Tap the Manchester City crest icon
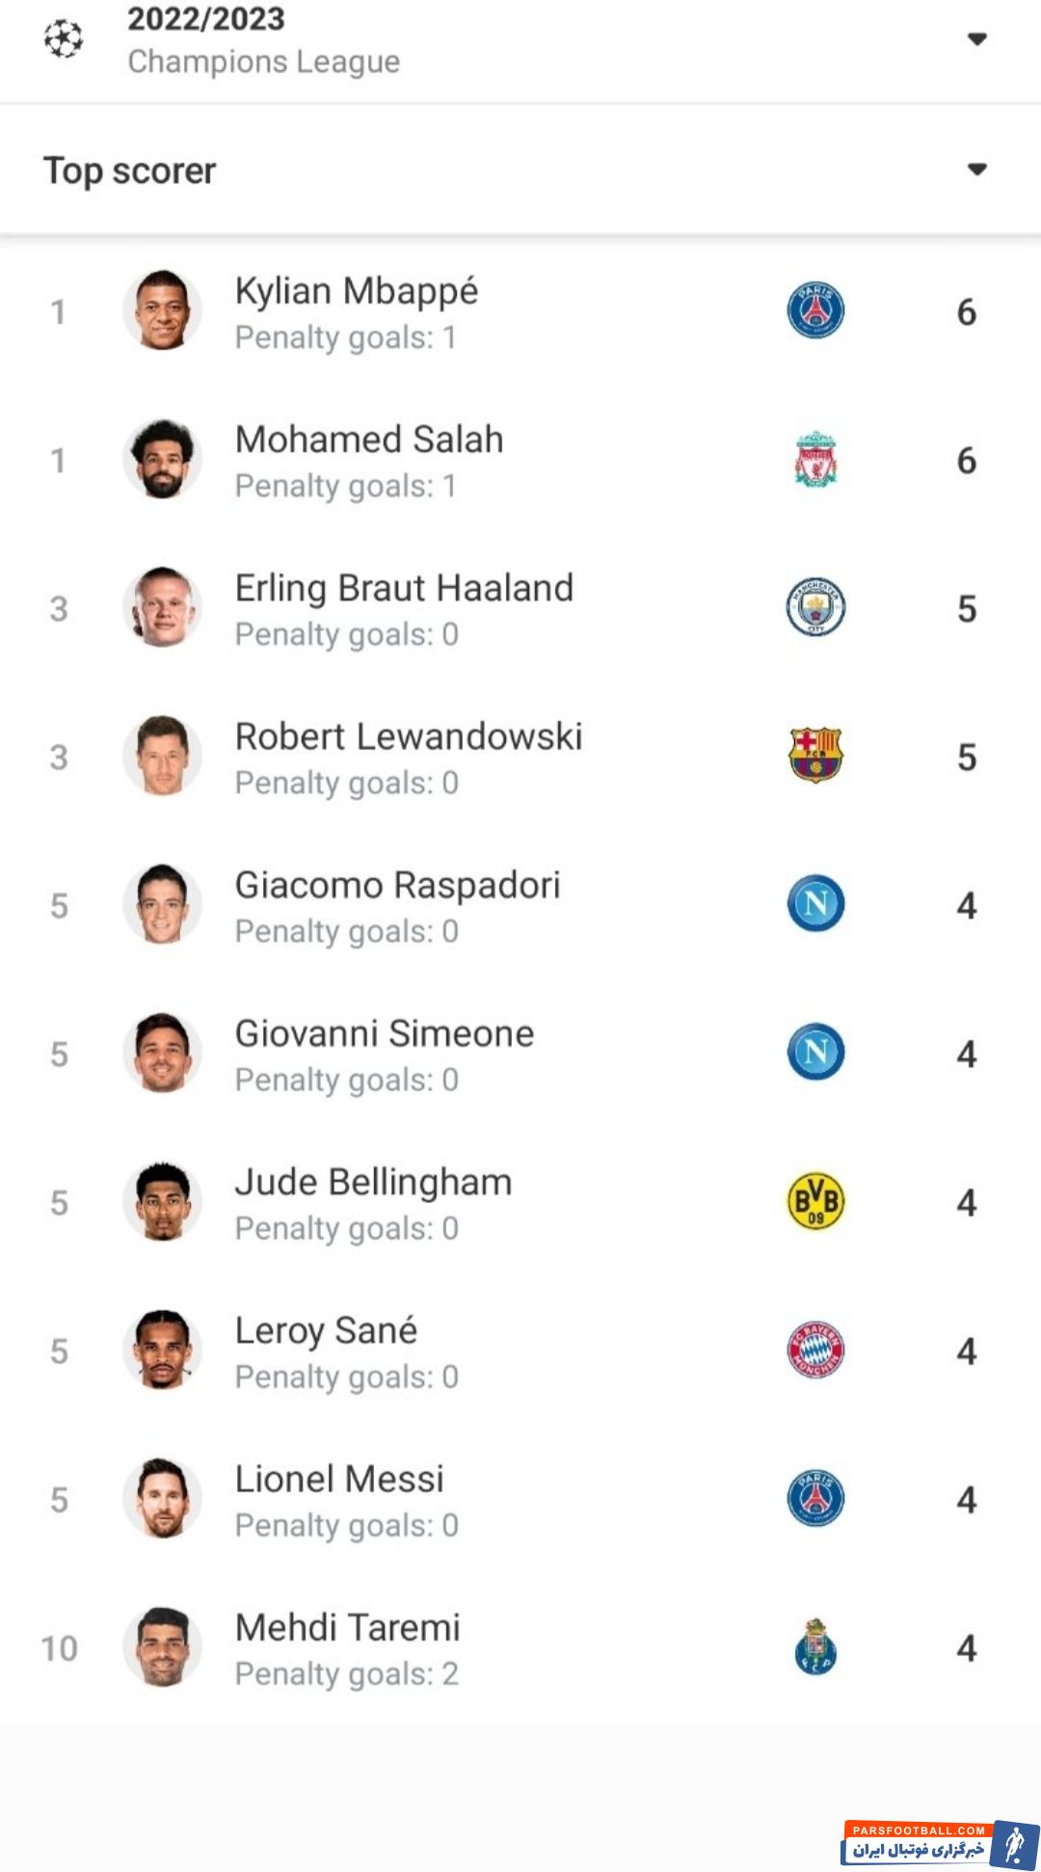Viewport: 1041px width, 1872px height. (815, 607)
